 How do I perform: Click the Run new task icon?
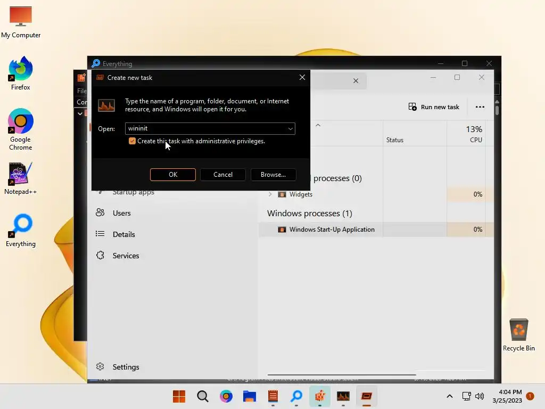click(412, 107)
